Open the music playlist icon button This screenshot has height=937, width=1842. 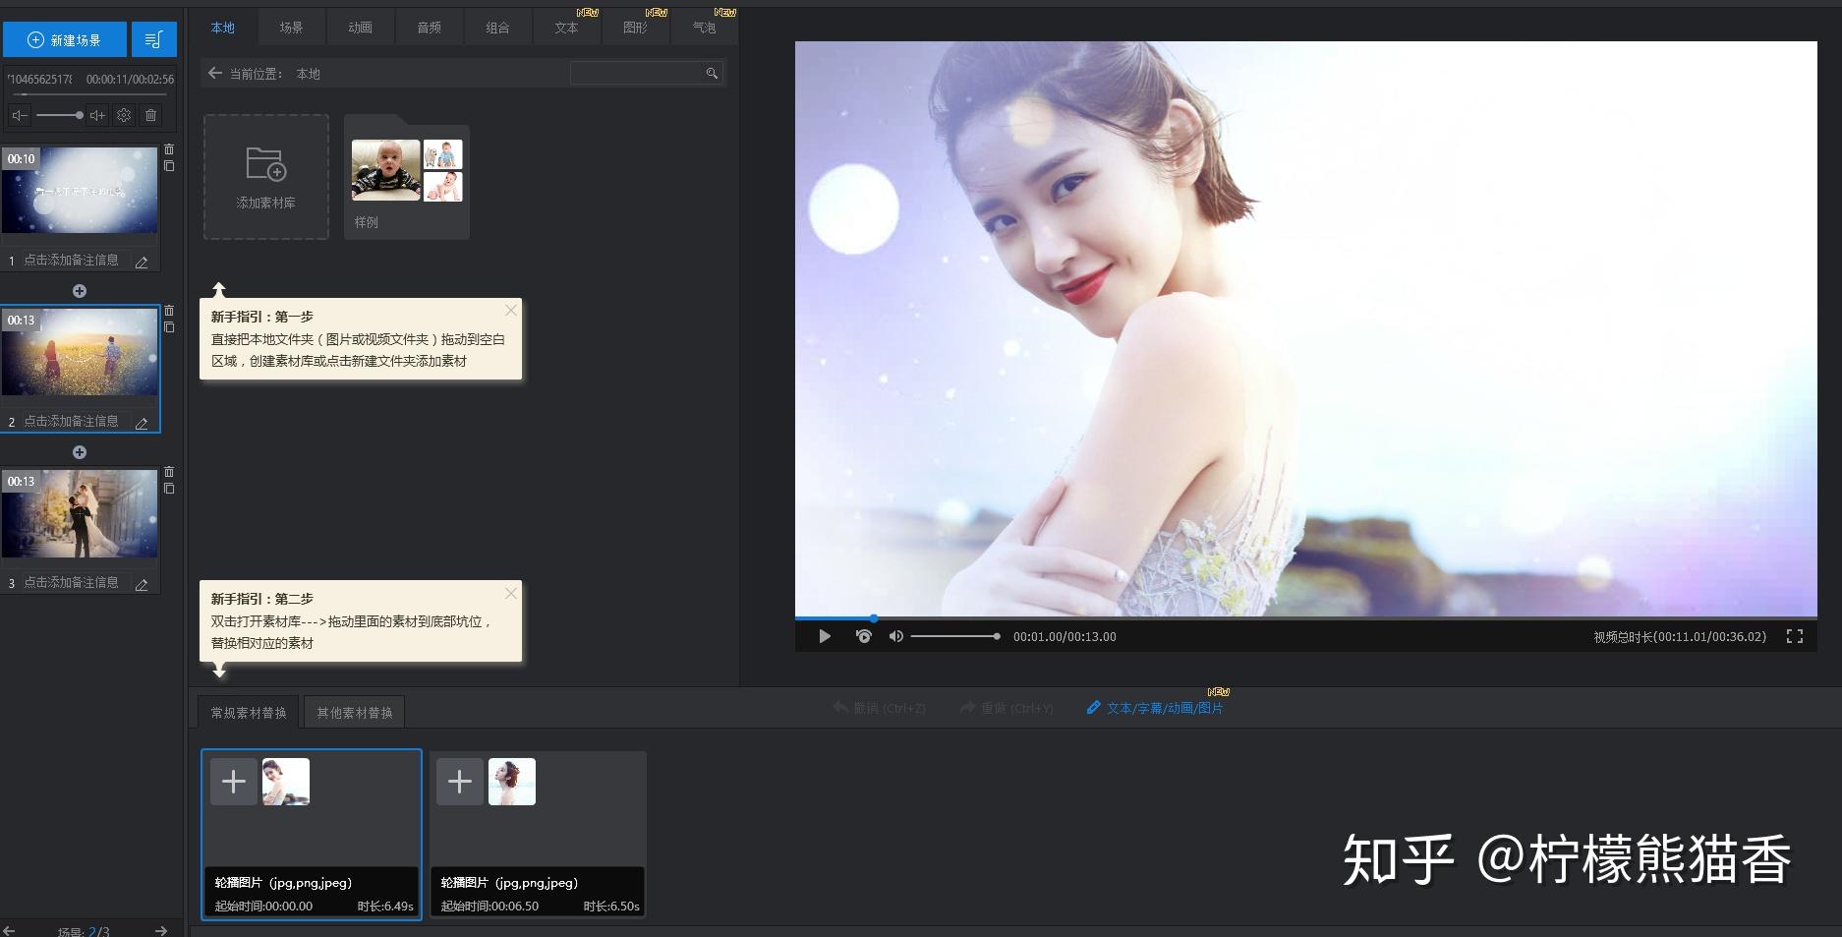click(x=153, y=39)
